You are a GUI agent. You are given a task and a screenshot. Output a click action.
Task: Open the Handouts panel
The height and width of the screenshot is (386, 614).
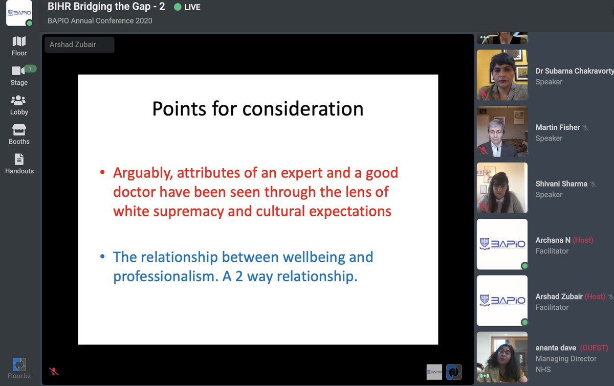pos(19,164)
